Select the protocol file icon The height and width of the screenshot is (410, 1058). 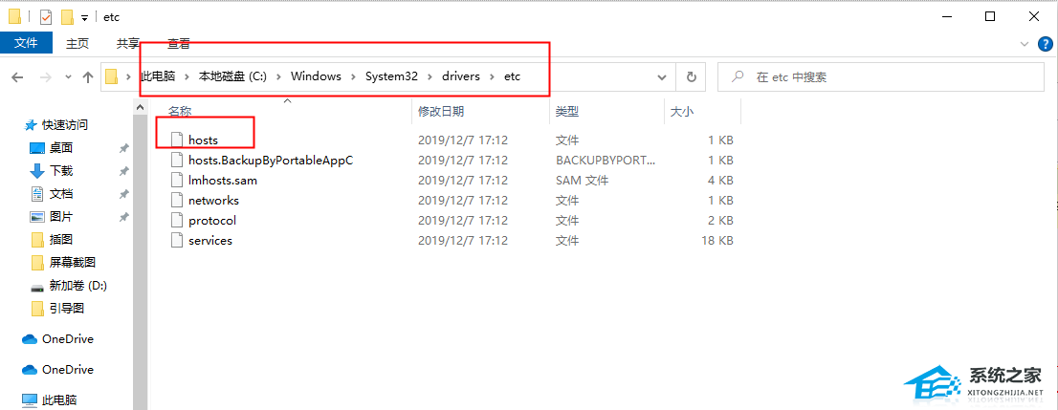click(177, 221)
